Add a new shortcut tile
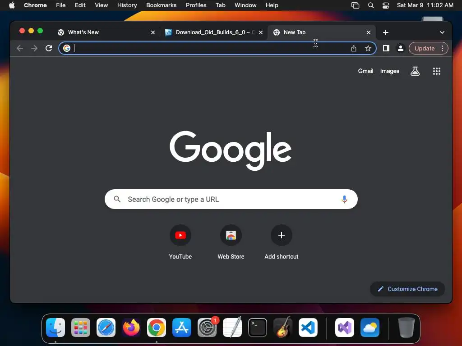This screenshot has height=346, width=462. (282, 242)
